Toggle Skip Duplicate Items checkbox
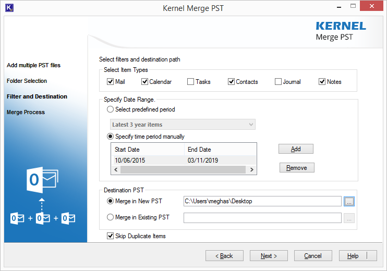This screenshot has width=387, height=271. click(x=110, y=236)
